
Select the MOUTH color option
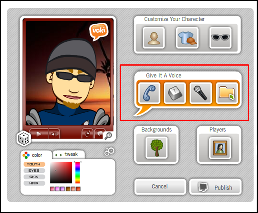point(34,164)
